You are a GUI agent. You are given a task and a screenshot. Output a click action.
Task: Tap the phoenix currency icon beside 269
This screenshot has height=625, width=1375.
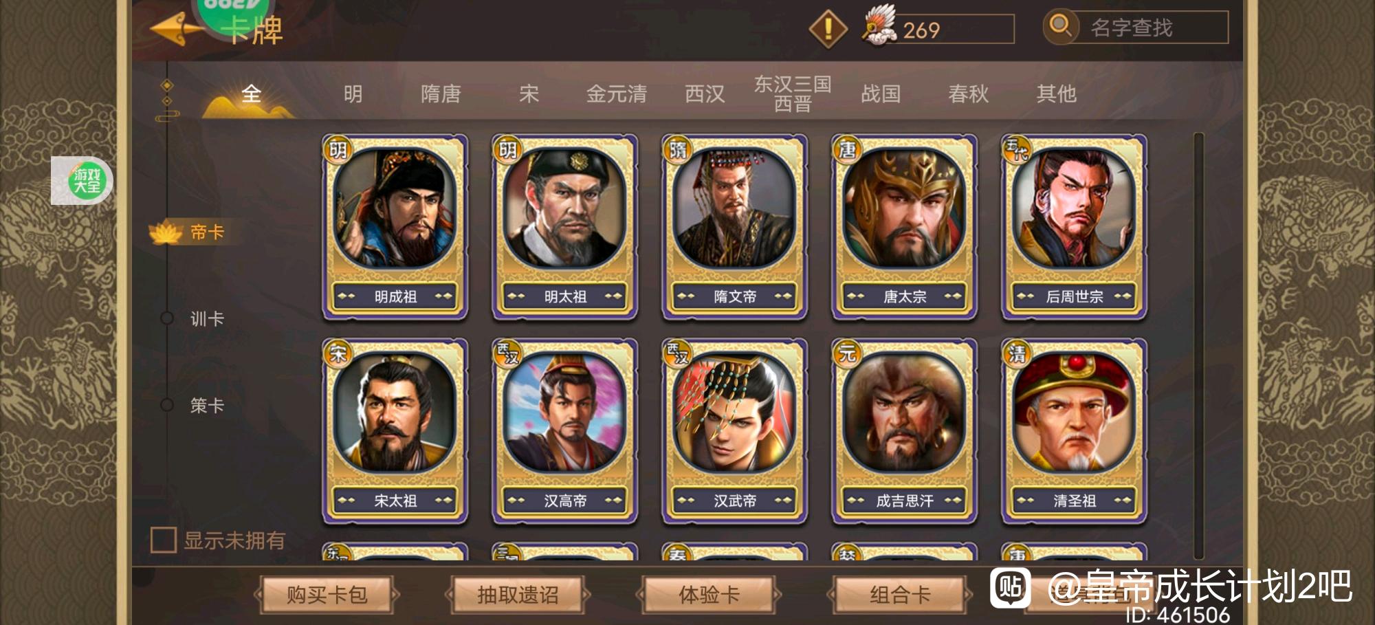879,26
